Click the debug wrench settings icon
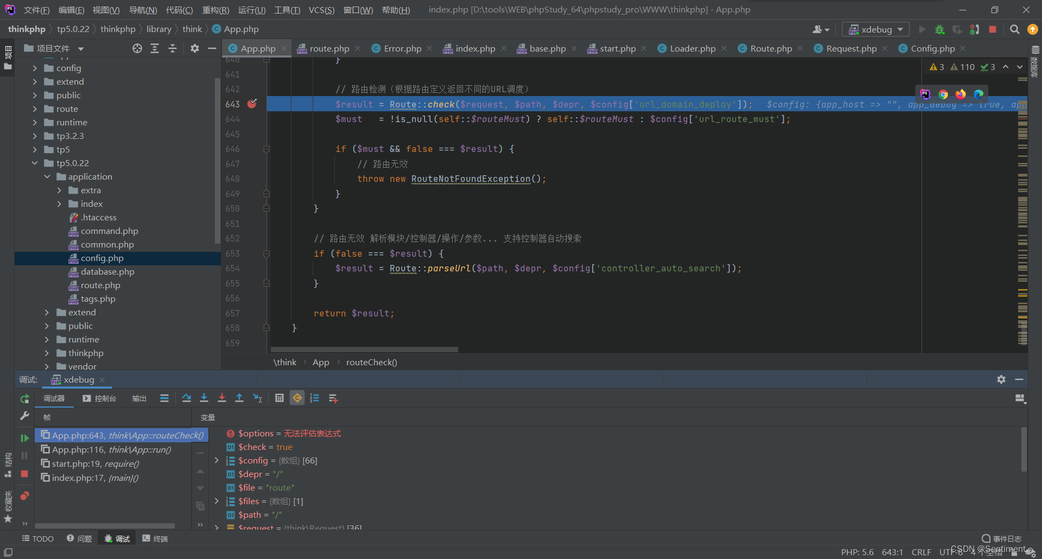Image resolution: width=1042 pixels, height=559 pixels. 24,416
